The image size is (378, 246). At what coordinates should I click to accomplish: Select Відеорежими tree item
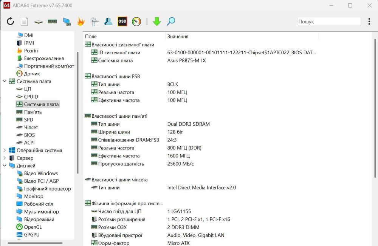pos(35,219)
